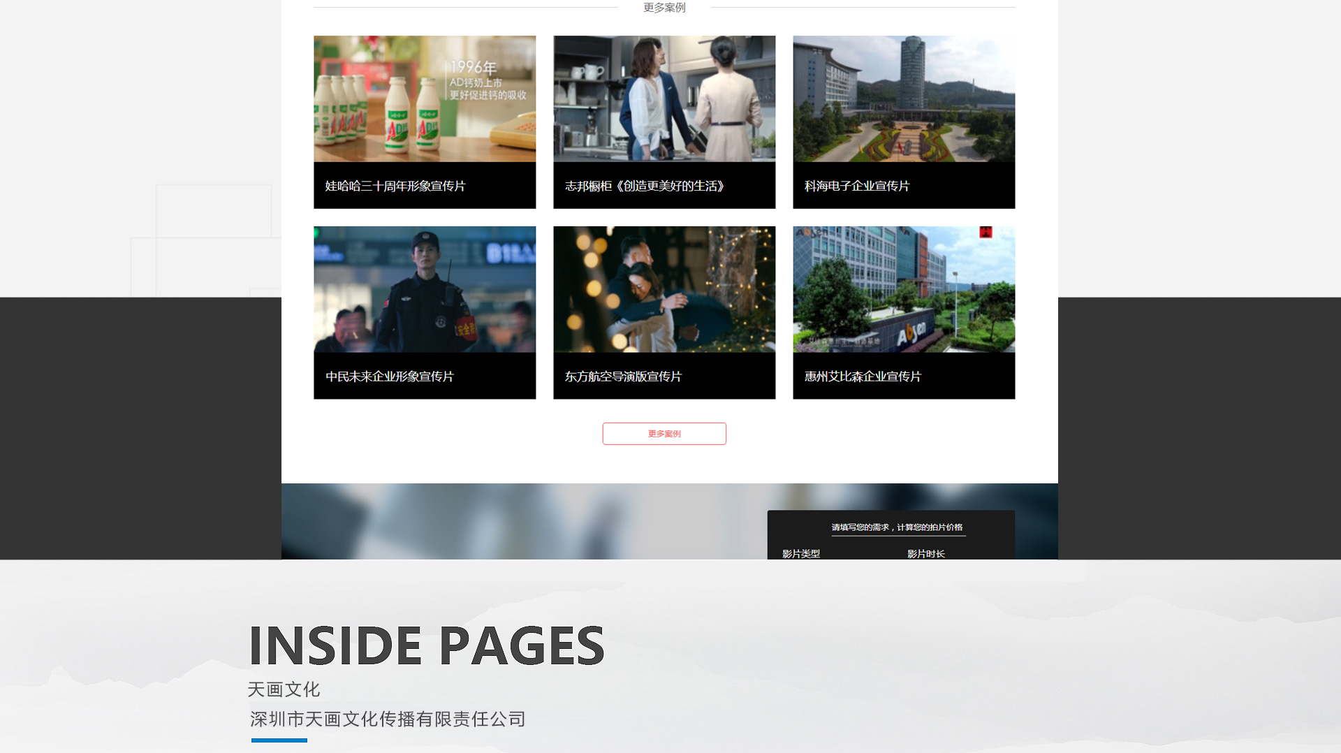The image size is (1341, 753).
Task: Select the 影片类型 field label
Action: (x=801, y=554)
